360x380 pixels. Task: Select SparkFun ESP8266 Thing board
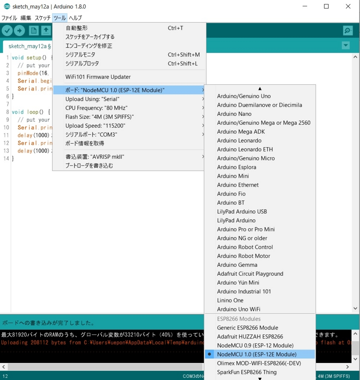point(260,372)
